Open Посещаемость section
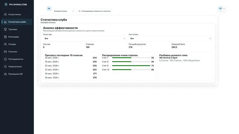 pos(17,59)
